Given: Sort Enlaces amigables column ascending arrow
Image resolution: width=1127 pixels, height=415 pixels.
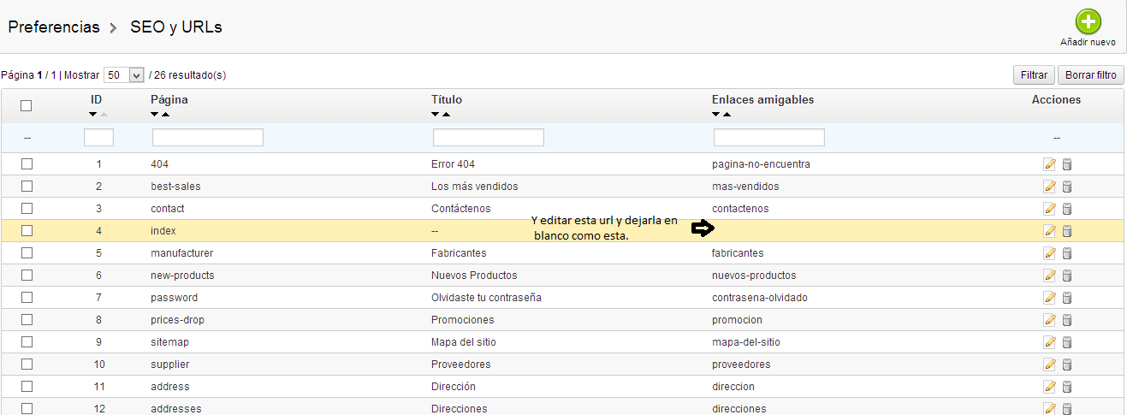Looking at the screenshot, I should click(x=727, y=115).
